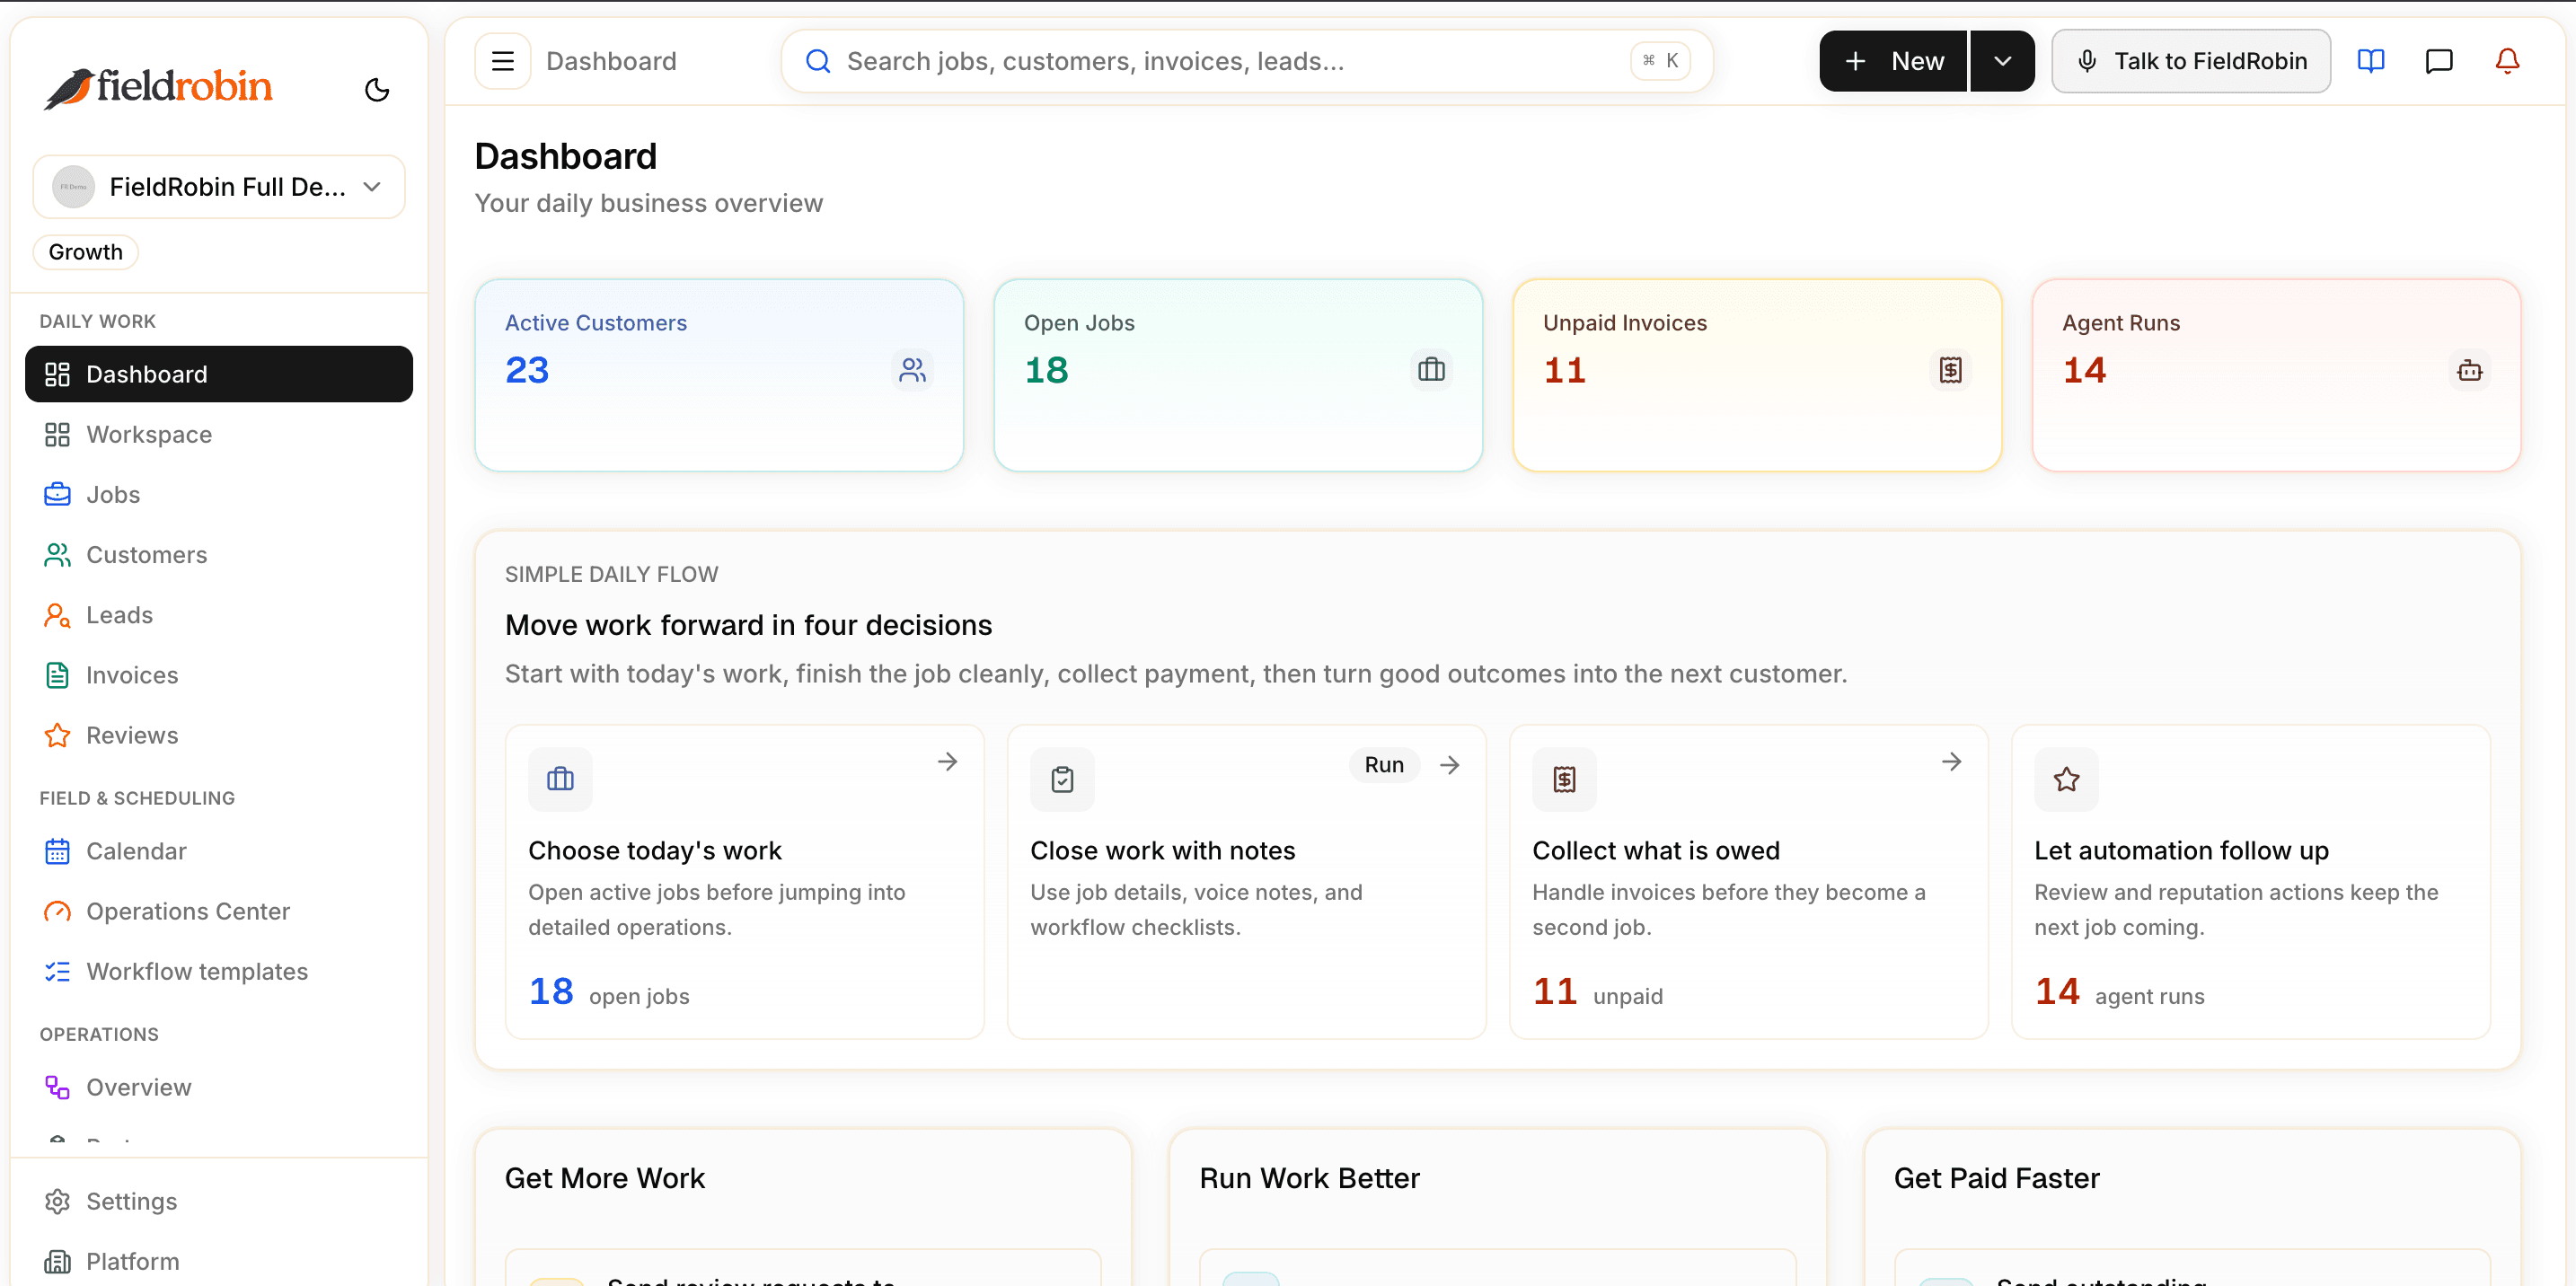
Task: Click arrow next to Run button
Action: pos(1450,765)
